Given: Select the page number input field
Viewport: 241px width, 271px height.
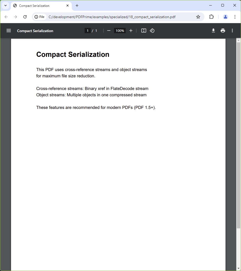Looking at the screenshot, I should 88,31.
